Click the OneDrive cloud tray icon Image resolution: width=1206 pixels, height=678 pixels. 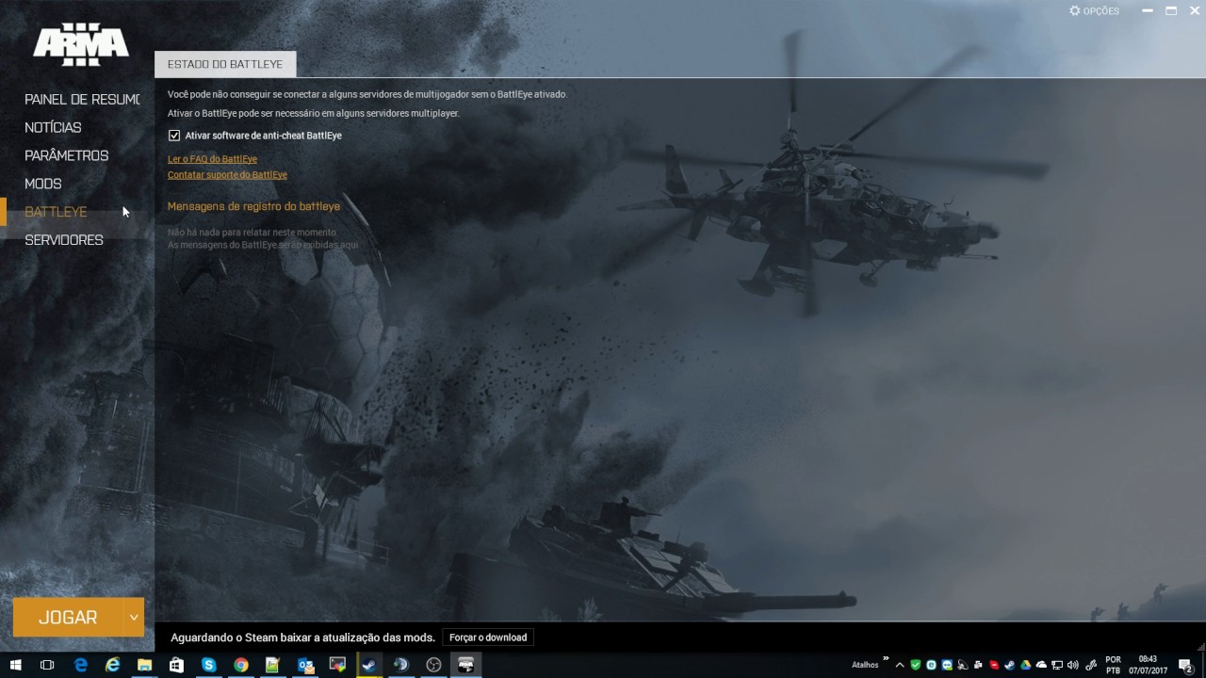(1041, 665)
